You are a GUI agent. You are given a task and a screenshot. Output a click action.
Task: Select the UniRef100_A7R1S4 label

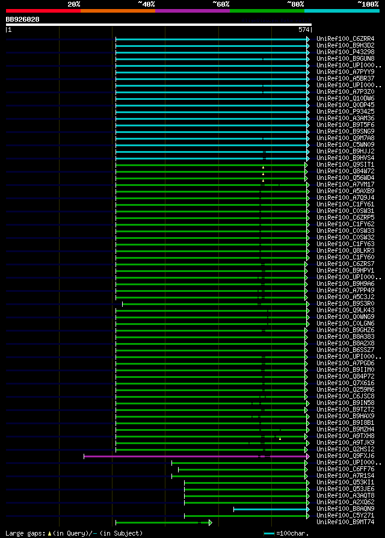[345, 476]
